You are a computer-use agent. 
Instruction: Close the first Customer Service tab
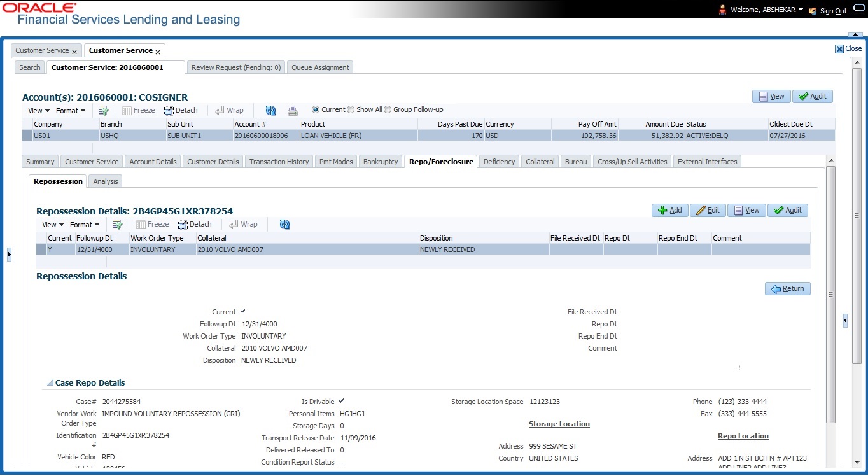pyautogui.click(x=74, y=51)
